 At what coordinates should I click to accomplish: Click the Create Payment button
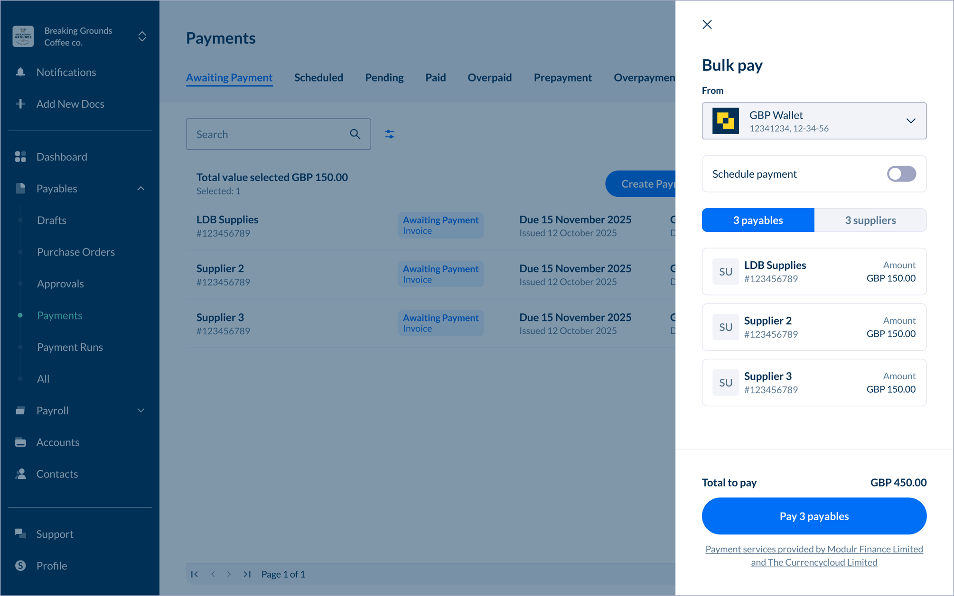pos(641,183)
